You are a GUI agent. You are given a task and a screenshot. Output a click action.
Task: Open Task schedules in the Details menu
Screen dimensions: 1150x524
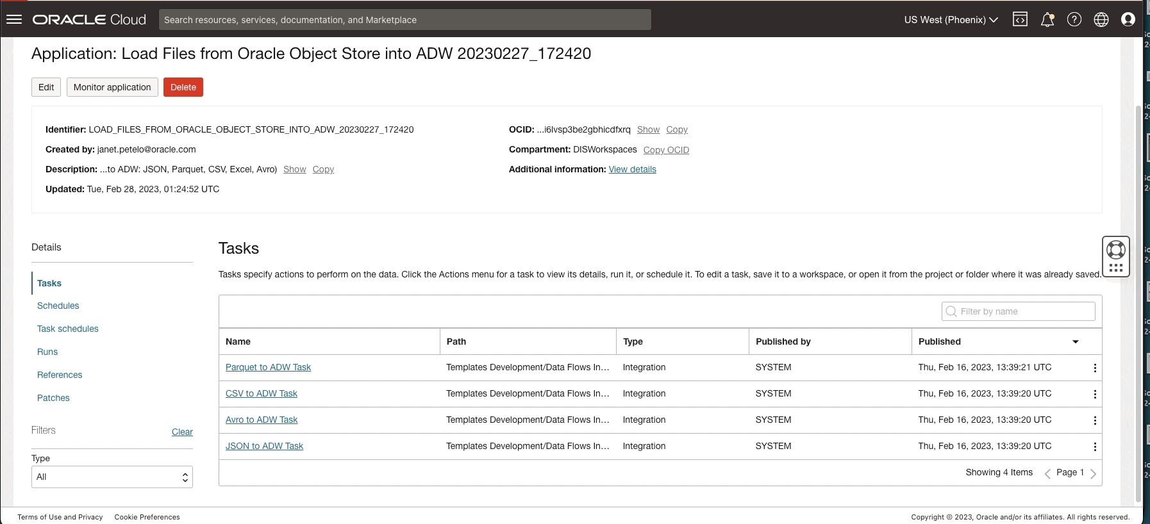pos(68,329)
